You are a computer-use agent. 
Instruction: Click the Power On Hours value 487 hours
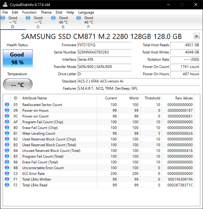(x=185, y=74)
